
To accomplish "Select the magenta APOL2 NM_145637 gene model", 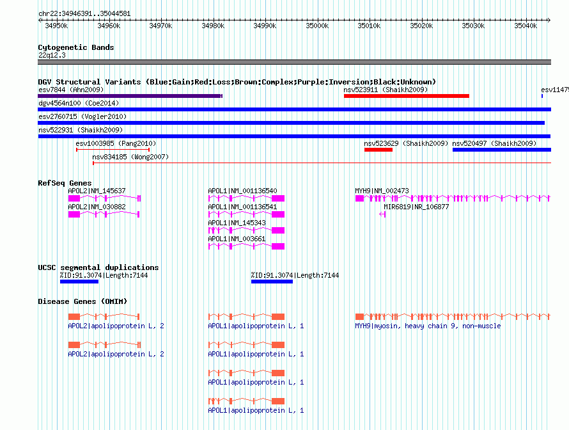I will 104,198.
